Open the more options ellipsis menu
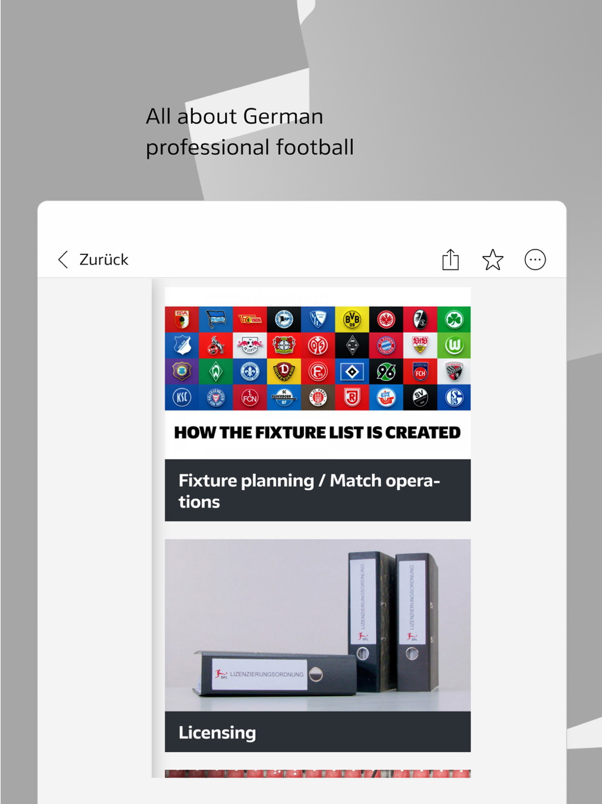The width and height of the screenshot is (602, 804). [x=535, y=260]
